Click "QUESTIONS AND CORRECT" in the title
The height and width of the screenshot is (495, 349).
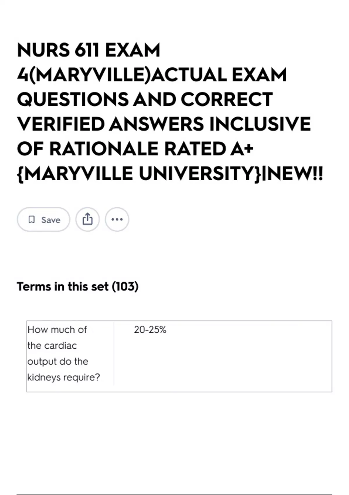click(145, 99)
